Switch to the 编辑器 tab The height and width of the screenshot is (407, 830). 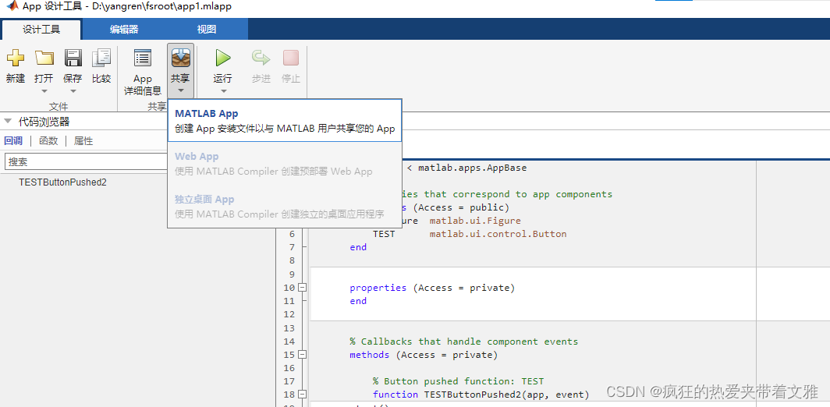[124, 30]
